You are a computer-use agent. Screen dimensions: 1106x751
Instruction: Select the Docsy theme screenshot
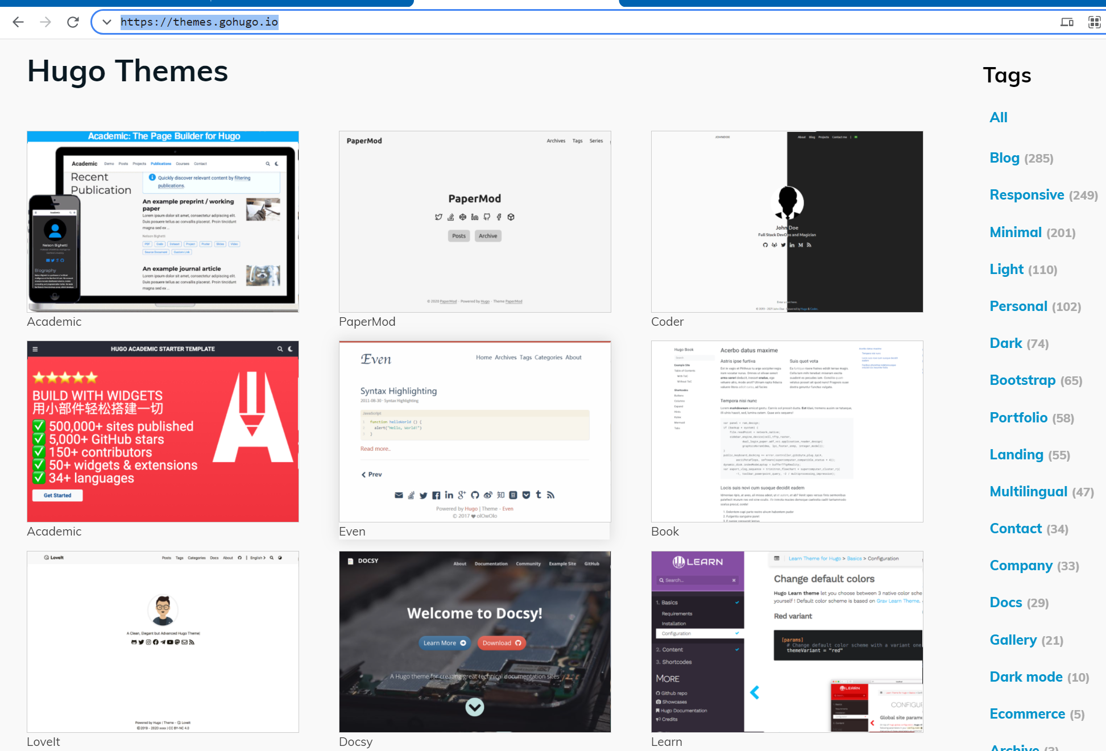[475, 641]
